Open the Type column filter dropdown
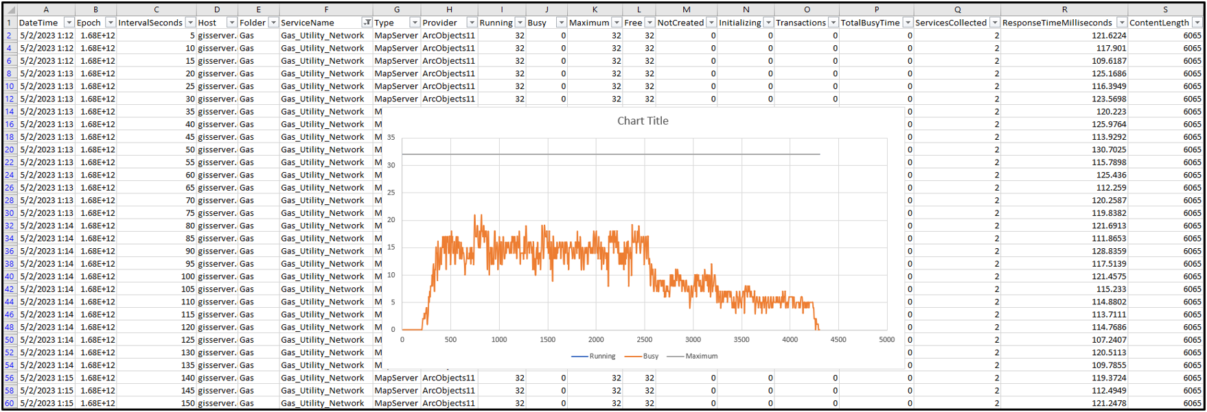Viewport: 1207px width, 412px height. click(414, 23)
